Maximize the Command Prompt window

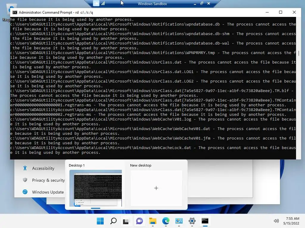(281, 12)
